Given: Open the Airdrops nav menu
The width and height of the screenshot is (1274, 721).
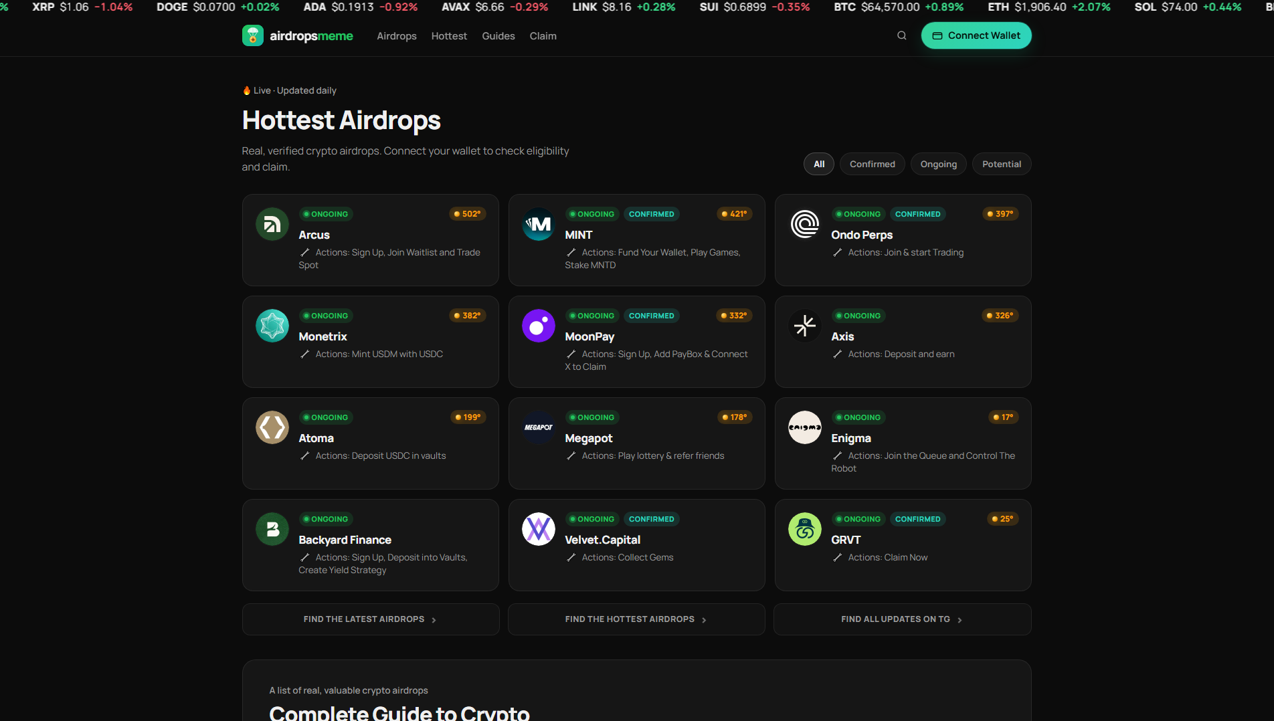Looking at the screenshot, I should coord(397,36).
